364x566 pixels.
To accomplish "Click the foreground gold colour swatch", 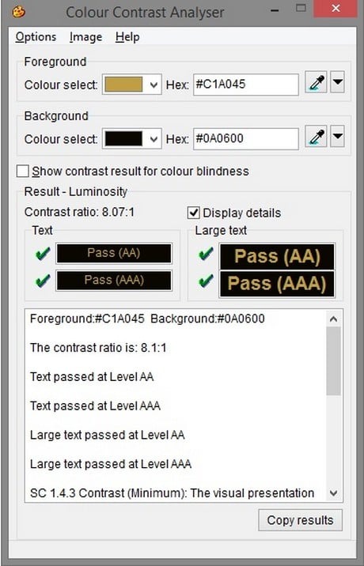I will (123, 85).
